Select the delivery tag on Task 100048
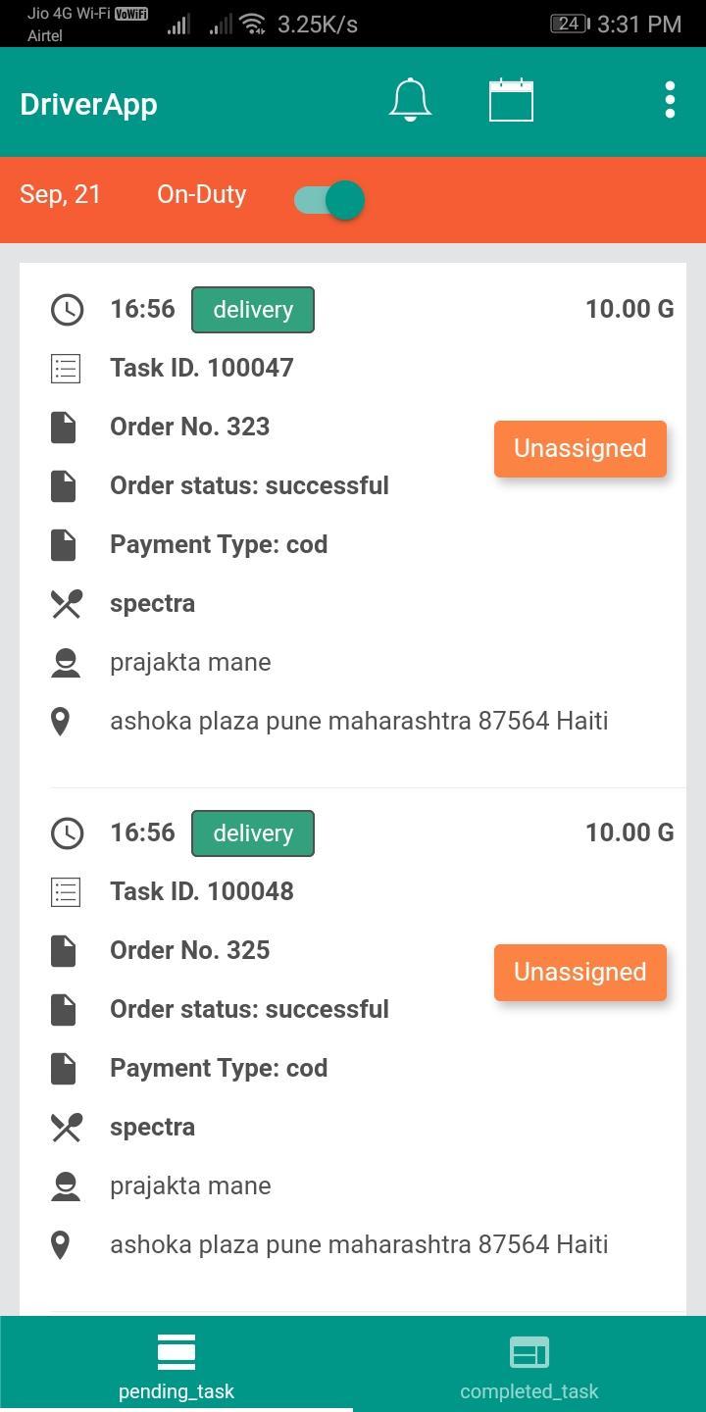 253,833
